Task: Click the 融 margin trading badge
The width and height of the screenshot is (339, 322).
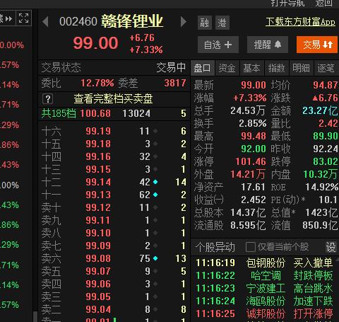Action: 205,23
